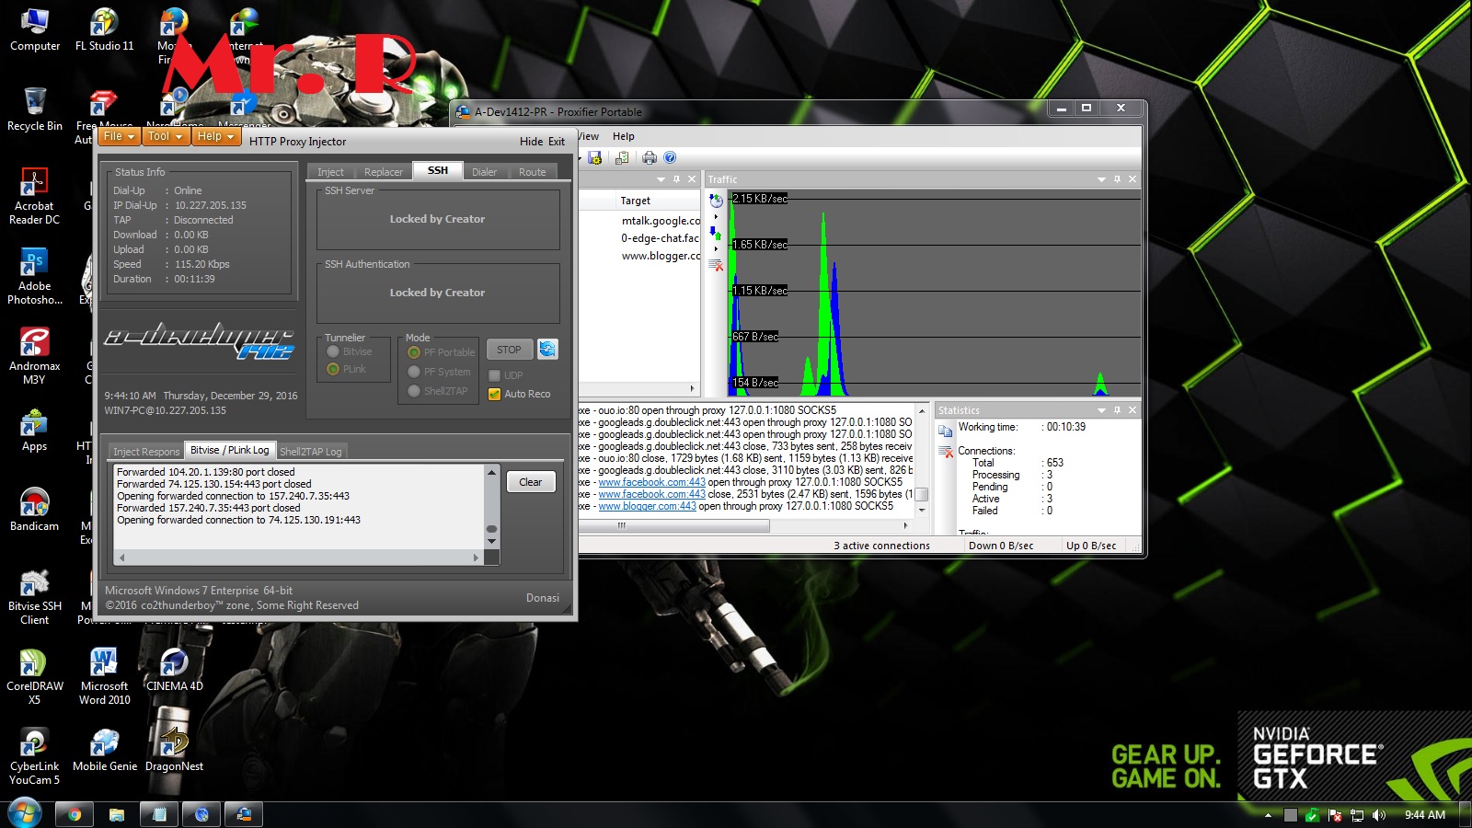Pin the Statistics panel with the pushpin
The width and height of the screenshot is (1472, 828).
1117,410
